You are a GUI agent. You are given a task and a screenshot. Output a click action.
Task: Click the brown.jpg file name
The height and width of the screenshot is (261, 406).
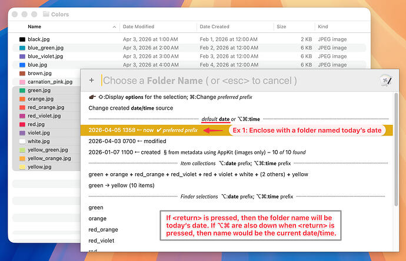pos(39,73)
